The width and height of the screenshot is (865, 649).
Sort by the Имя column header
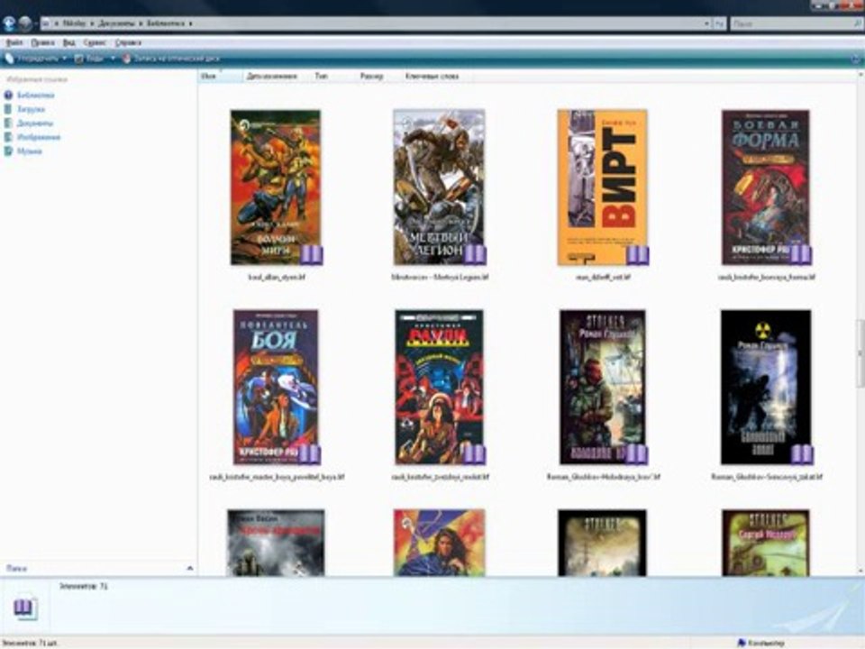tap(220, 76)
